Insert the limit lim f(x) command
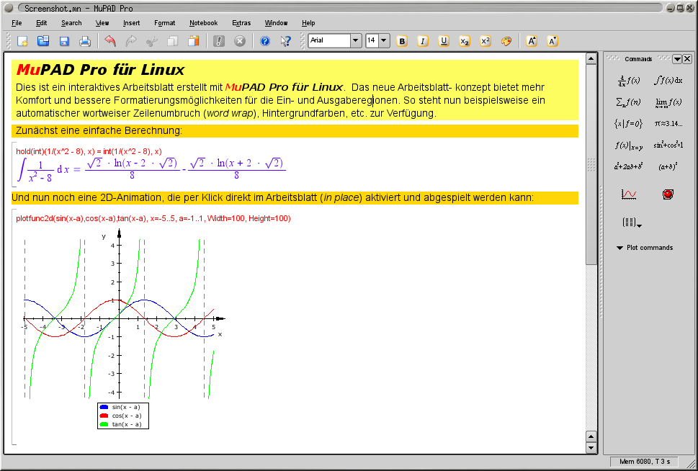This screenshot has width=698, height=471. (x=668, y=102)
